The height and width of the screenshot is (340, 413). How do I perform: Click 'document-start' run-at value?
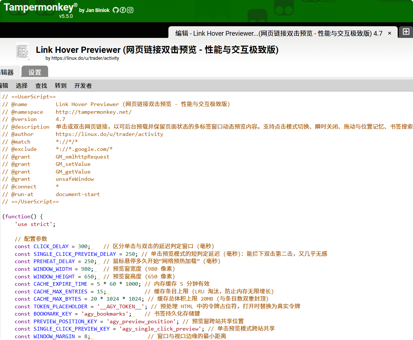pyautogui.click(x=78, y=194)
